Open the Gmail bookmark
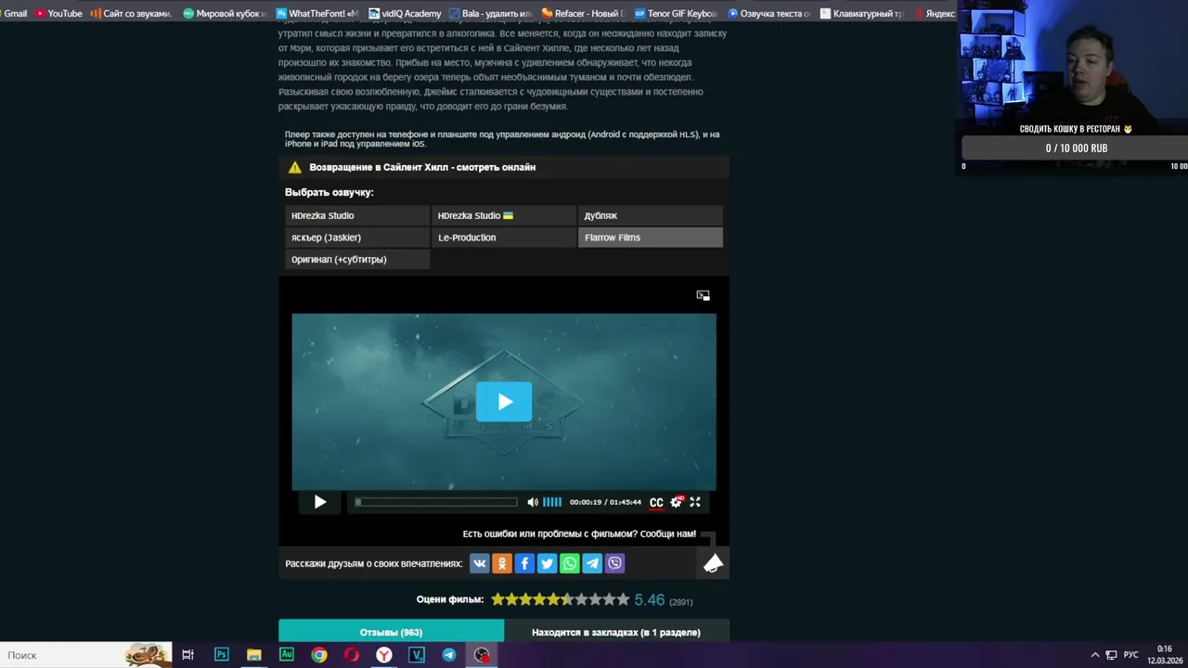1188x668 pixels. coord(14,14)
